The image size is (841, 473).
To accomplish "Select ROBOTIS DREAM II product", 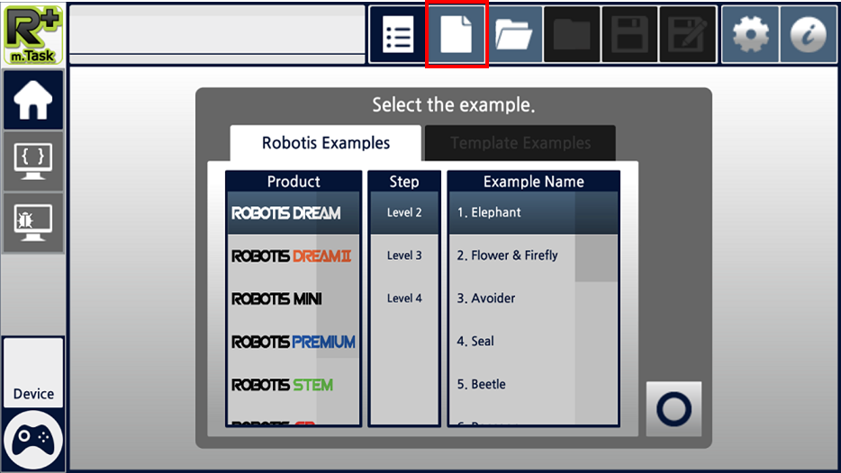I will coord(293,255).
